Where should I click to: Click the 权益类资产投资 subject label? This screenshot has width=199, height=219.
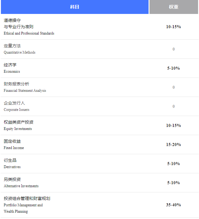click(18, 122)
